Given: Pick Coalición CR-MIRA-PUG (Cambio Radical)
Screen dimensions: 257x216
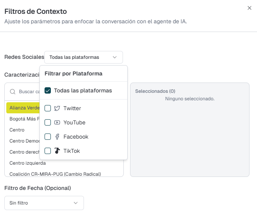Looking at the screenshot, I should (x=55, y=174).
